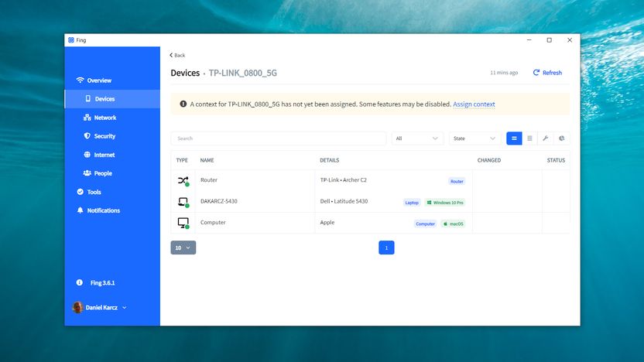The image size is (644, 362).
Task: Click the DAKARCZ-5430 laptop type icon
Action: pyautogui.click(x=183, y=202)
